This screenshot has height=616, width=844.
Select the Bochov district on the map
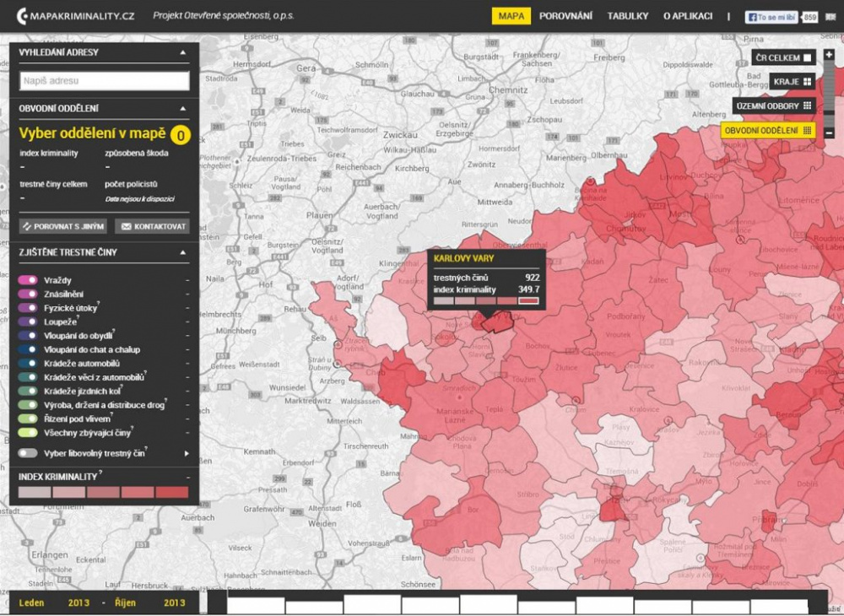coord(537,345)
